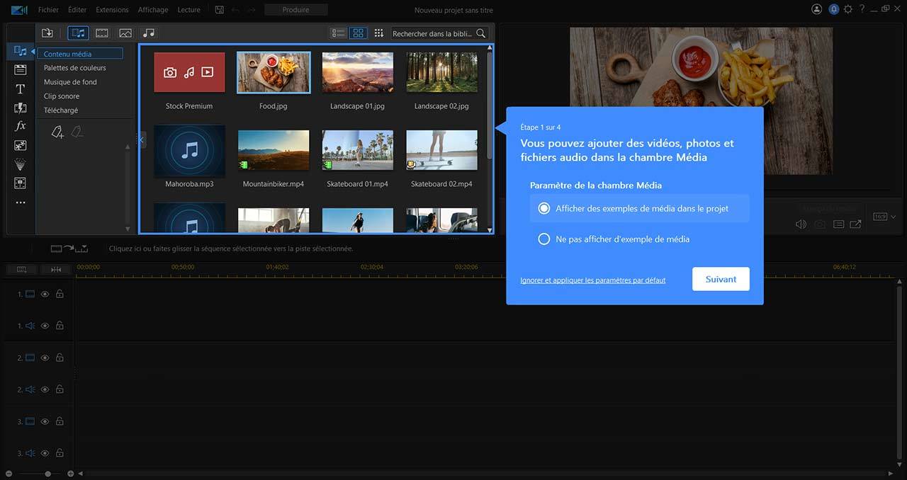Expand more rooms via three dots icon
Image resolution: width=907 pixels, height=480 pixels.
(20, 202)
